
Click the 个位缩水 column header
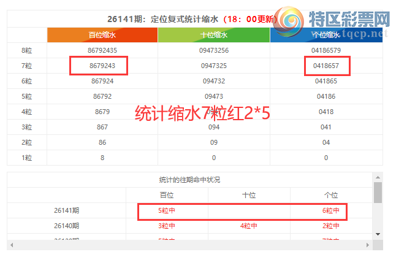click(x=326, y=35)
